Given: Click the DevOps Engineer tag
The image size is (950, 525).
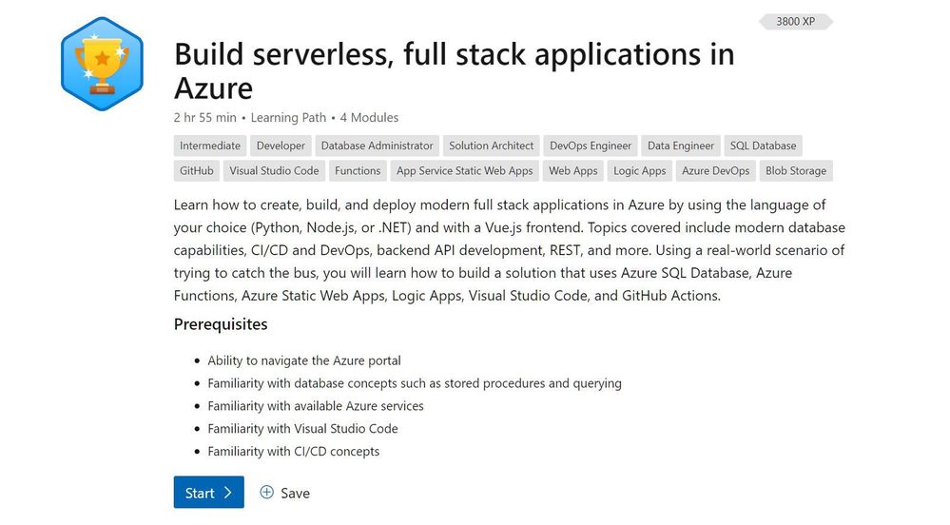Looking at the screenshot, I should point(591,146).
